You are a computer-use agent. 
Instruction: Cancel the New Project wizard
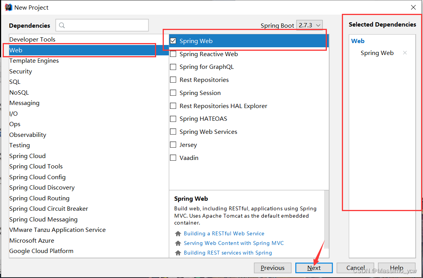point(355,268)
